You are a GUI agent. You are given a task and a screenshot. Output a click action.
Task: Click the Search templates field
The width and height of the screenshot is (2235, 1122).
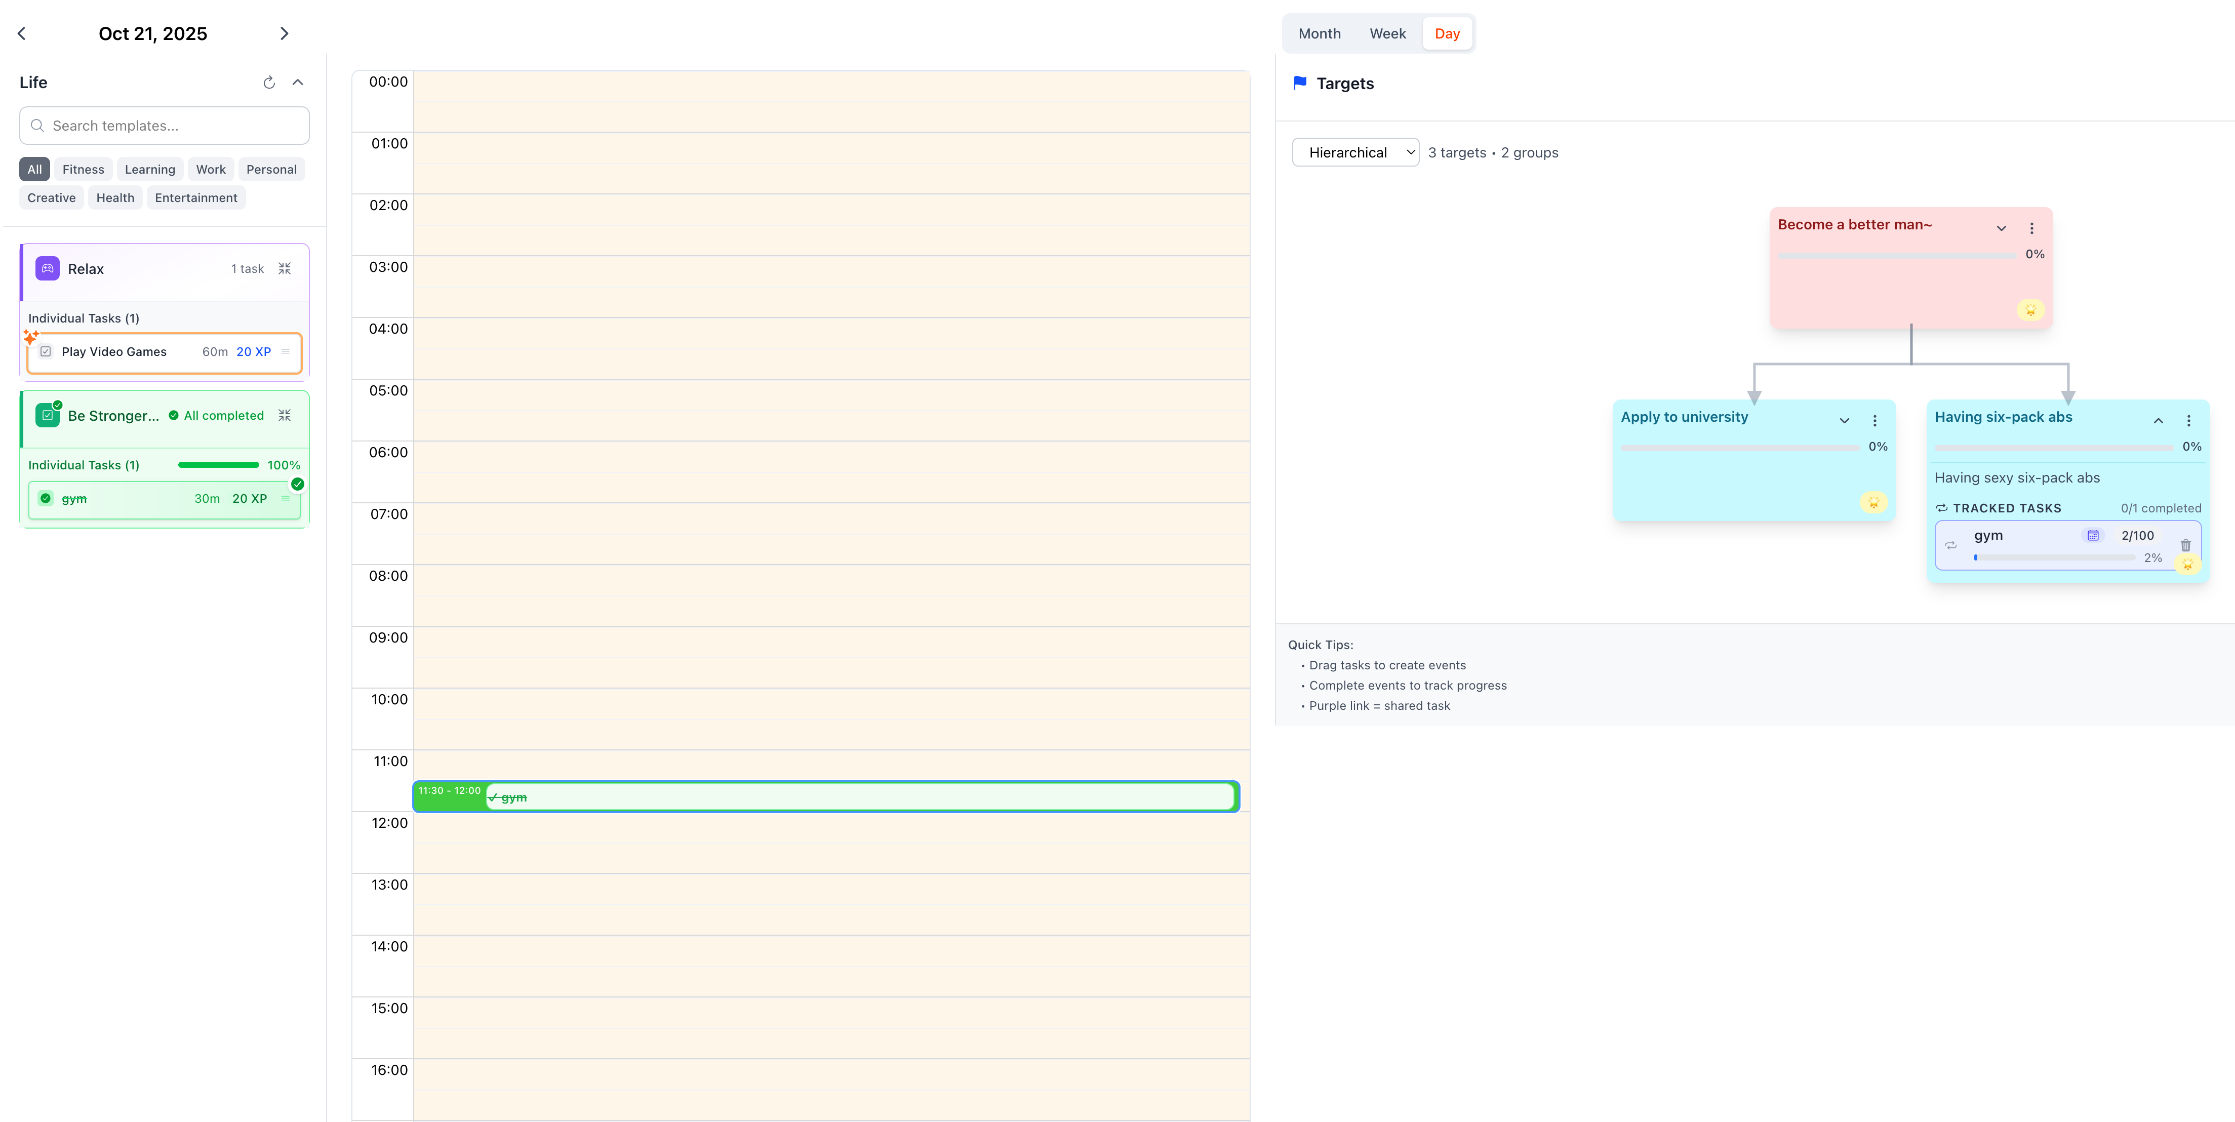click(x=165, y=126)
